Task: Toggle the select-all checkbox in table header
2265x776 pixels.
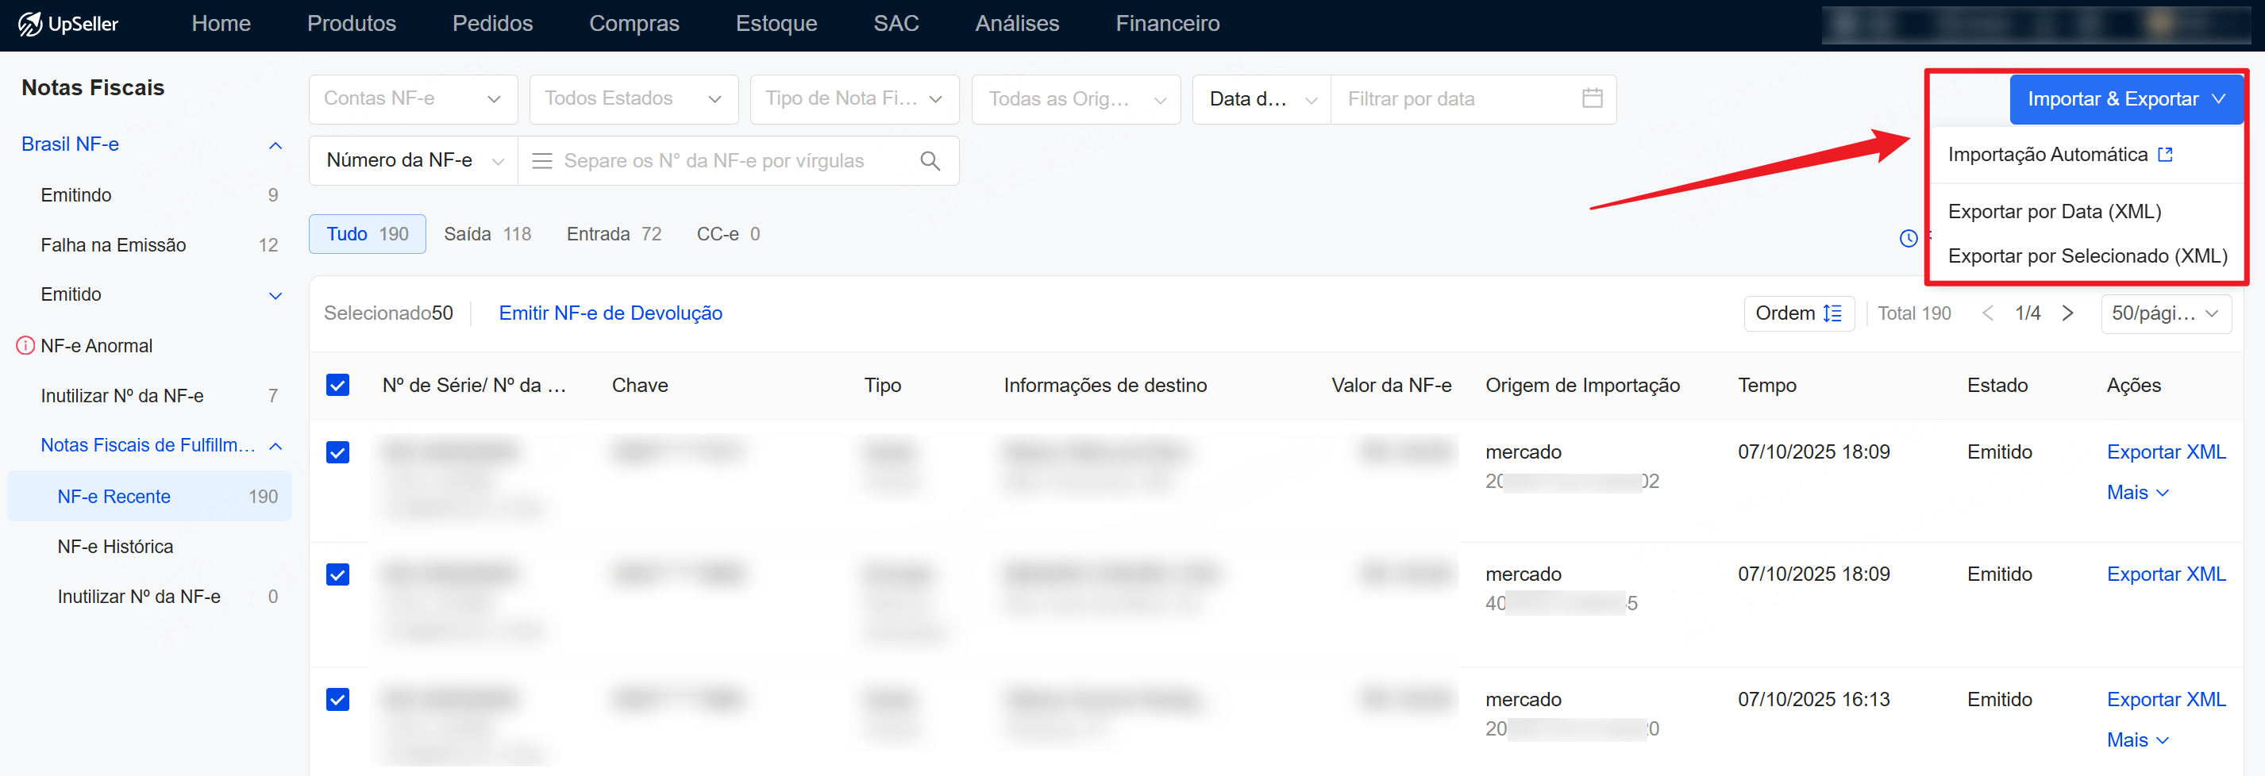Action: (337, 385)
